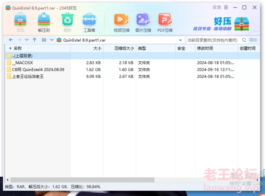This screenshot has width=265, height=196.
Task: Select the ..(上层目录) parent row
Action: (x=133, y=56)
